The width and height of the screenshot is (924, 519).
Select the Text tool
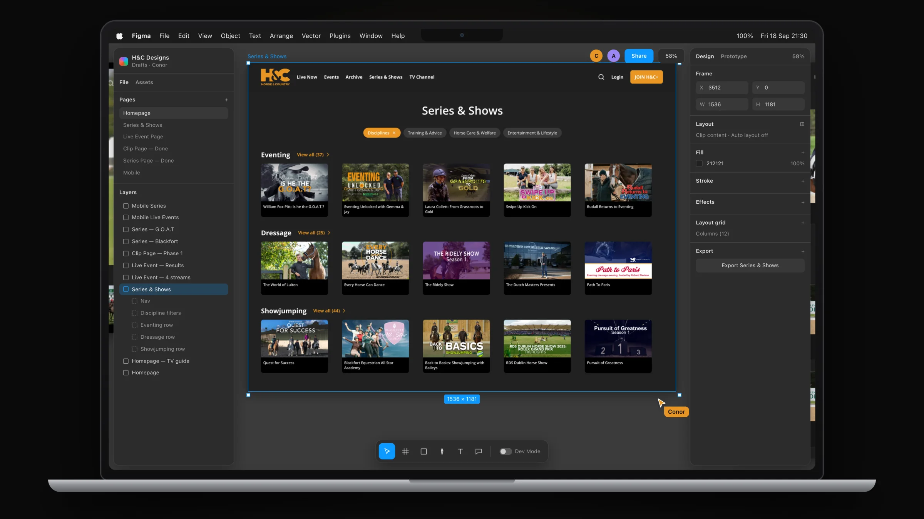(x=460, y=451)
